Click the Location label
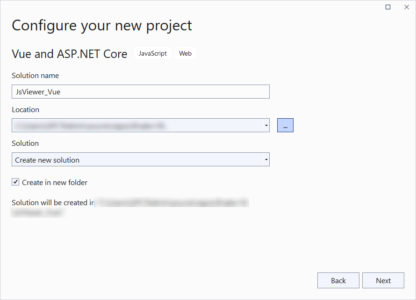Screen dimensions: 416x300 pyautogui.click(x=25, y=110)
